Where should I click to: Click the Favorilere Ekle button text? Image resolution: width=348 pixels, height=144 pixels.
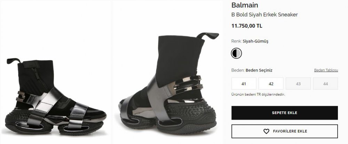pos(290,131)
